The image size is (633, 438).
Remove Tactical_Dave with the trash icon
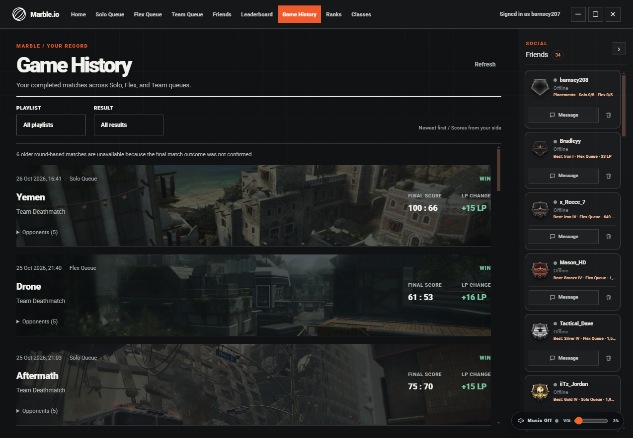tap(609, 358)
